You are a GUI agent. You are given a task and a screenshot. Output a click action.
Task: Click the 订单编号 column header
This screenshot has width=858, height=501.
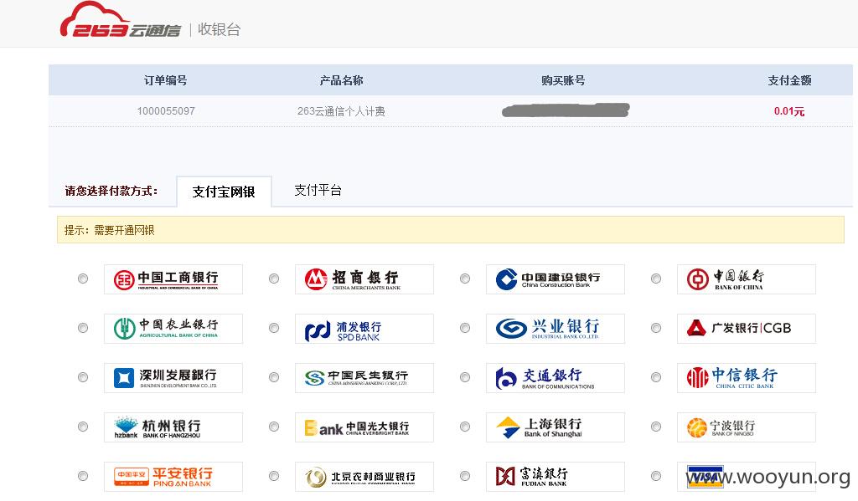click(x=166, y=80)
